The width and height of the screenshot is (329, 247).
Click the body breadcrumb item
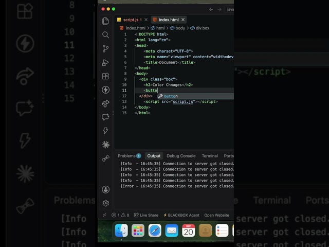[x=177, y=28]
